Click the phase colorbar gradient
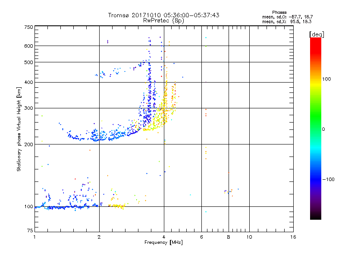The height and width of the screenshot is (258, 345). (316, 128)
